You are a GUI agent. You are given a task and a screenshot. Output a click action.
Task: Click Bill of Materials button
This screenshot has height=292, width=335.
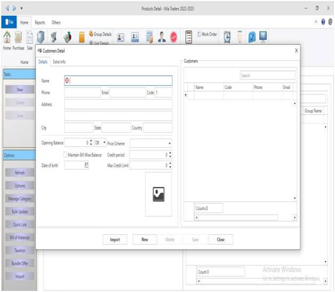point(20,237)
